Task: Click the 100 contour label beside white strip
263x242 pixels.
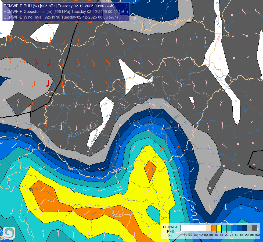Action: click(x=213, y=41)
